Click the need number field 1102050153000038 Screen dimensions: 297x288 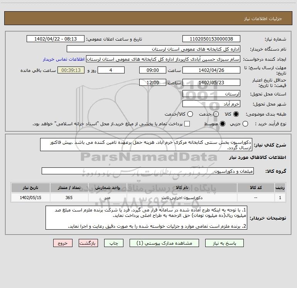[x=211, y=39]
